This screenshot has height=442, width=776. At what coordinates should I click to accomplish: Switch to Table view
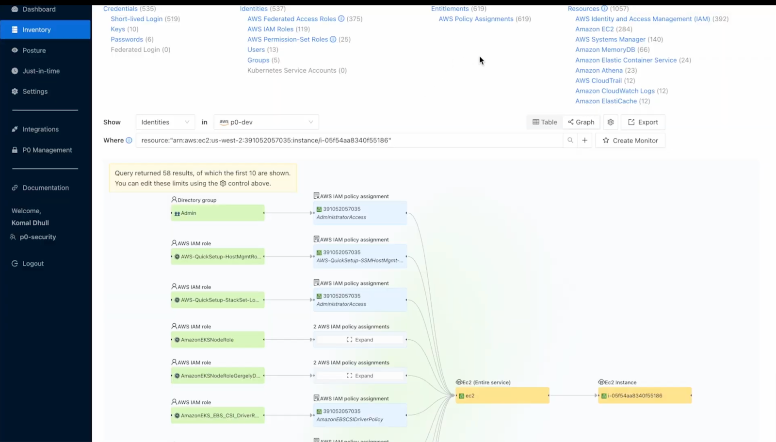(x=545, y=122)
